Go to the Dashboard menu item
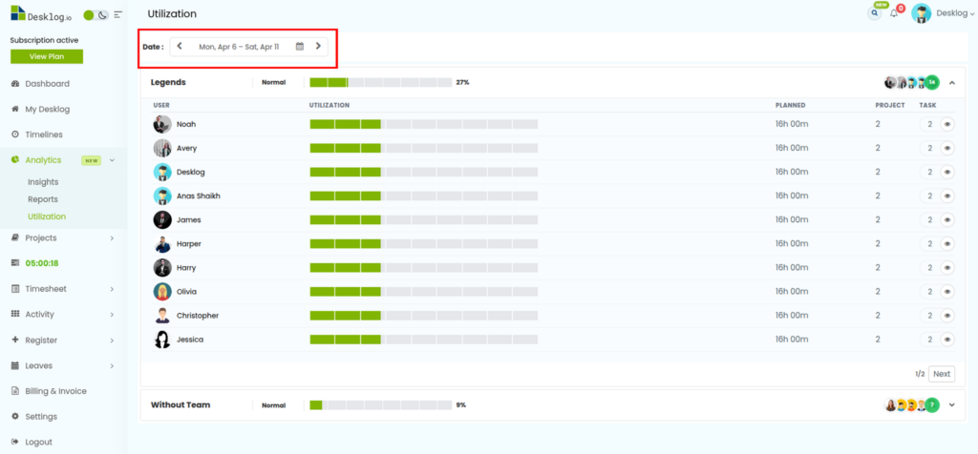 47,84
